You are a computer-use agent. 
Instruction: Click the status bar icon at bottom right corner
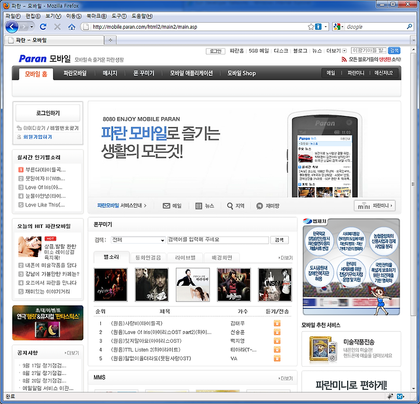pyautogui.click(x=400, y=396)
